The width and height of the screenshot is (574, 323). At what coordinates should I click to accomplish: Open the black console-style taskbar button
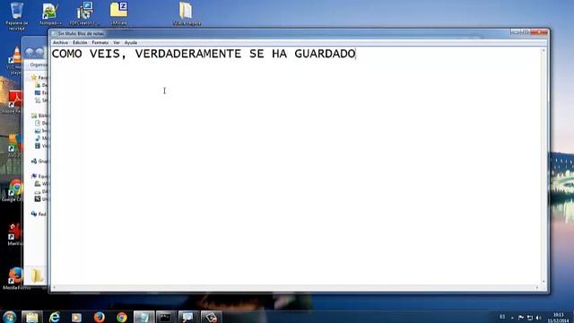click(x=166, y=317)
